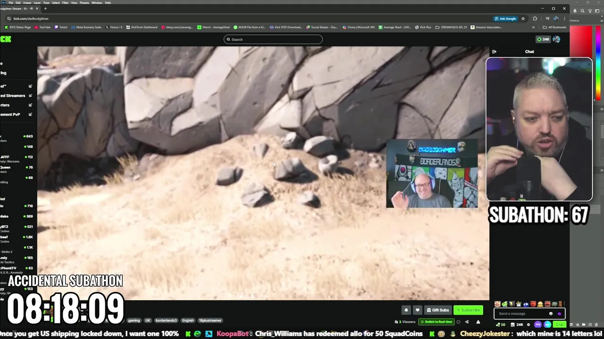Image resolution: width=604 pixels, height=339 pixels.
Task: Select the gaming stream tag
Action: pyautogui.click(x=134, y=320)
